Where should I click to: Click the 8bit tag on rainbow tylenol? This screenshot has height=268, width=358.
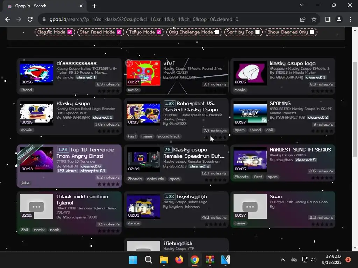(x=25, y=230)
